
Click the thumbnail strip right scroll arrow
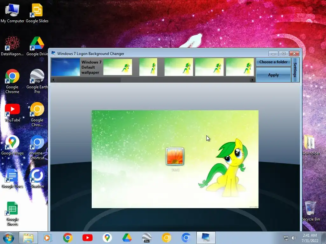(x=252, y=80)
